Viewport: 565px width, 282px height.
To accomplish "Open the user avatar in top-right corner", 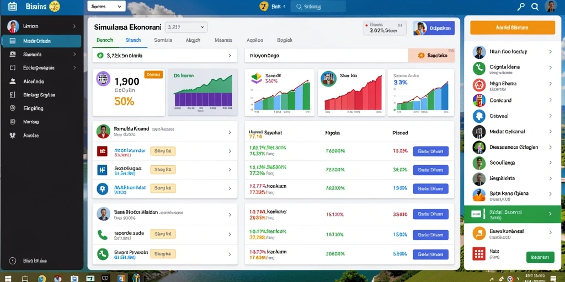I will (551, 6).
